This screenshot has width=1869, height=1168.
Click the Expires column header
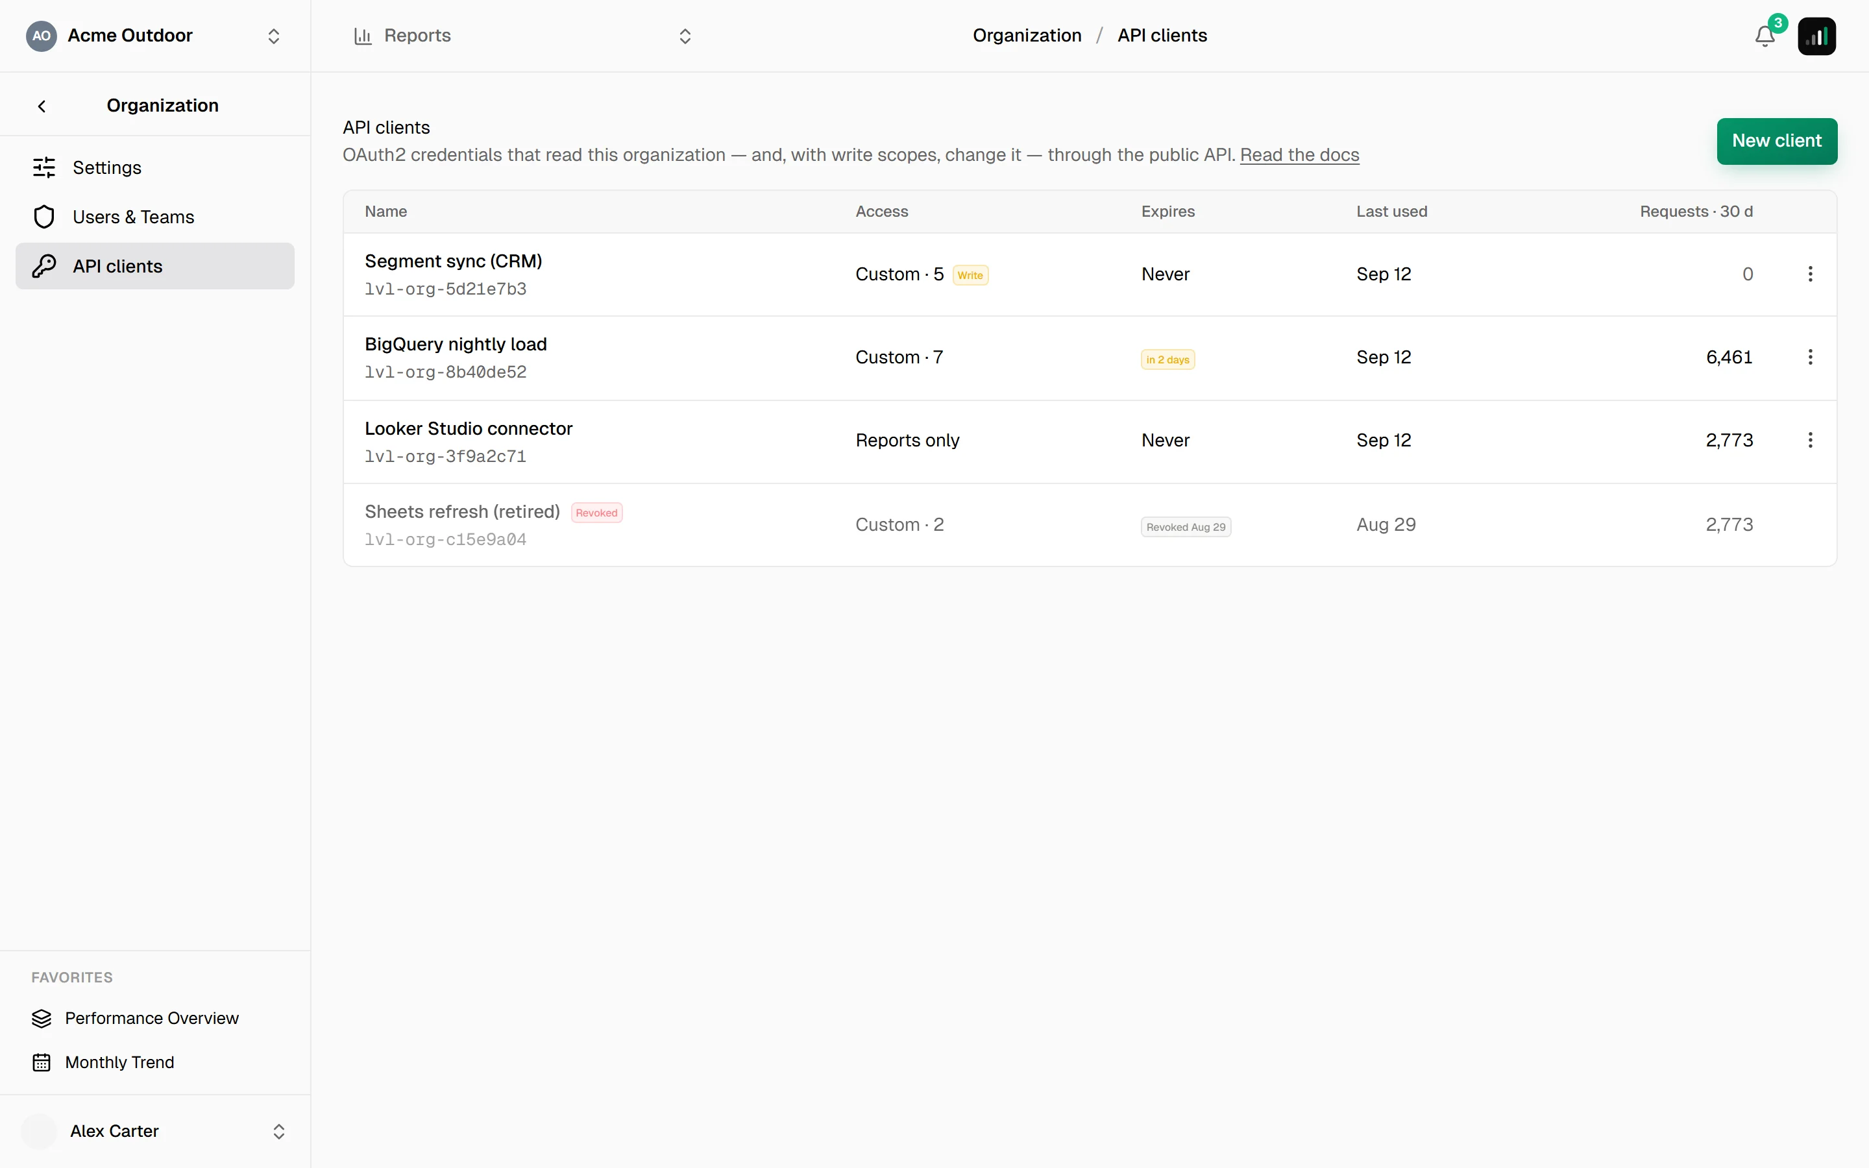[1167, 212]
